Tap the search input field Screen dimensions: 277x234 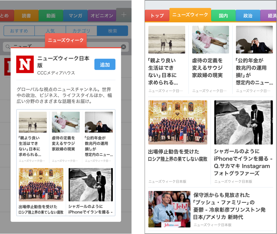pyautogui.click(x=66, y=47)
